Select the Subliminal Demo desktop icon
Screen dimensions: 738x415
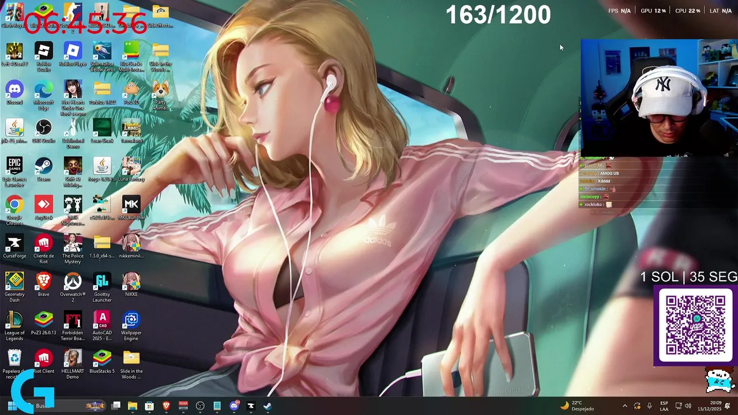[x=73, y=134]
